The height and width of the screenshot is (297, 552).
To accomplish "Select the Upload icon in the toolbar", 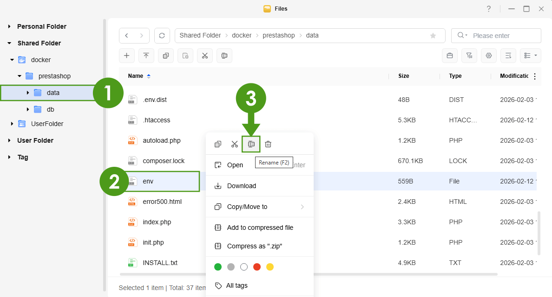I will pyautogui.click(x=146, y=56).
